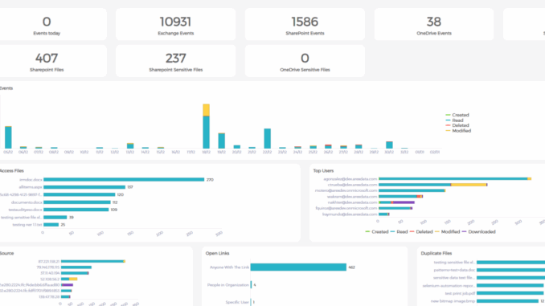The width and height of the screenshot is (545, 306).
Task: Click the Access Files bar showing 25
Action: 51,225
